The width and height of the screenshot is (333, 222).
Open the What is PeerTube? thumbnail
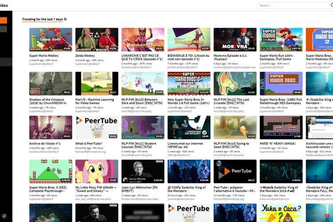point(97,127)
